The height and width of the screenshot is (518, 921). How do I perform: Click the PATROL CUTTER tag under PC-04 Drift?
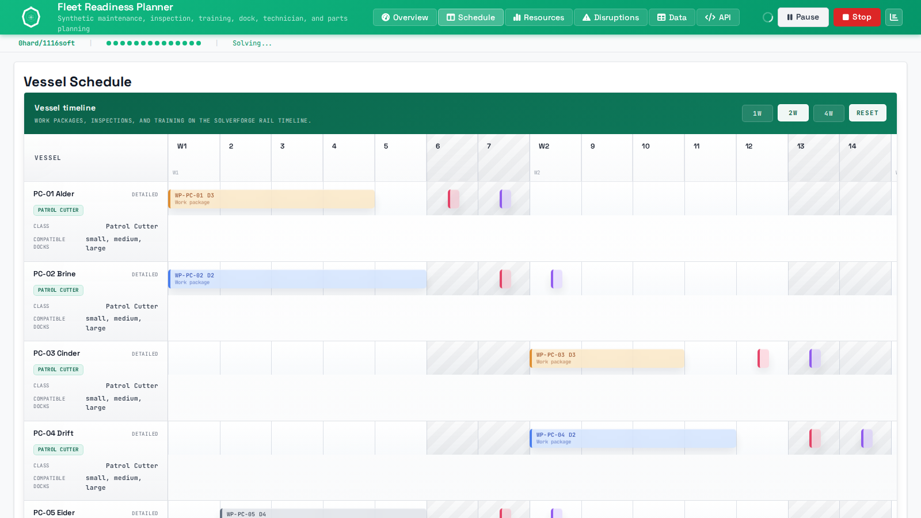pos(58,450)
